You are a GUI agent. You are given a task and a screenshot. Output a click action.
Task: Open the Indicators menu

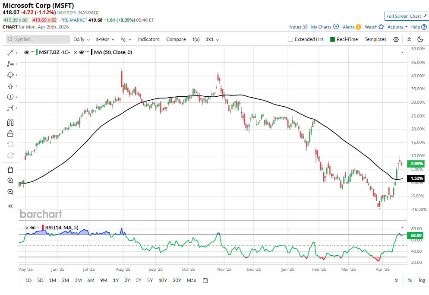point(148,39)
